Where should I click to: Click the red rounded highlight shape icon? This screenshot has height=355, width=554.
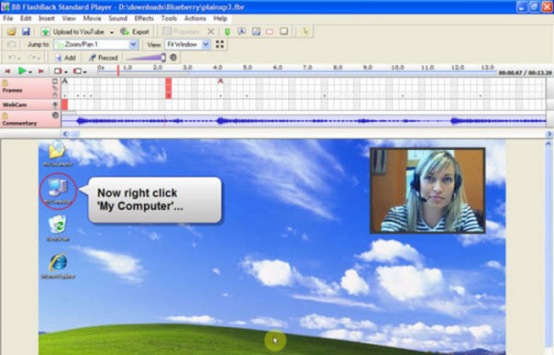point(270,31)
